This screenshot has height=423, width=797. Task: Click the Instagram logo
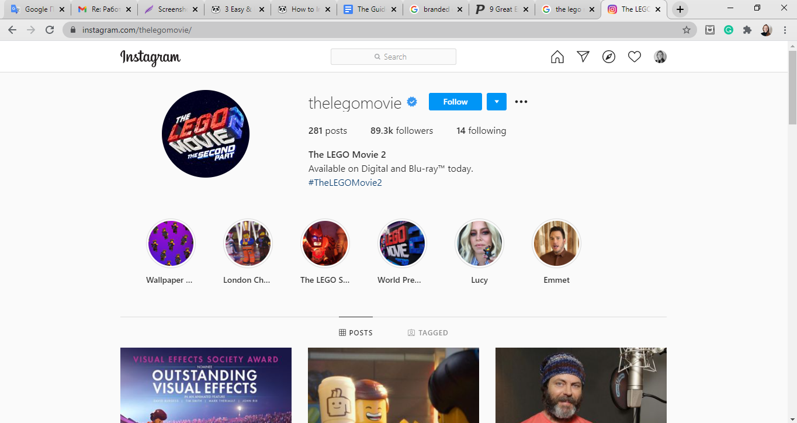150,57
